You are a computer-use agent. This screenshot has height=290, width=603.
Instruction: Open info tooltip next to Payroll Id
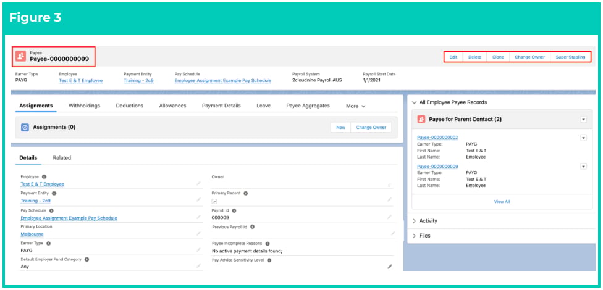(234, 210)
